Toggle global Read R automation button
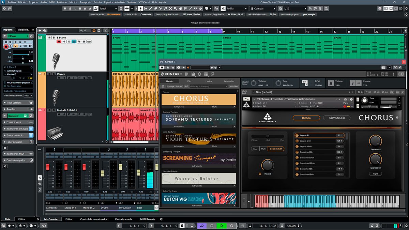 (80, 9)
